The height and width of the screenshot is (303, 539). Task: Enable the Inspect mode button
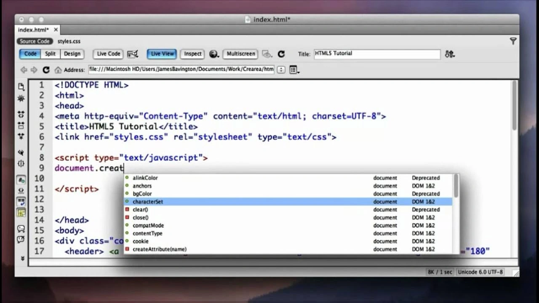[x=193, y=54]
